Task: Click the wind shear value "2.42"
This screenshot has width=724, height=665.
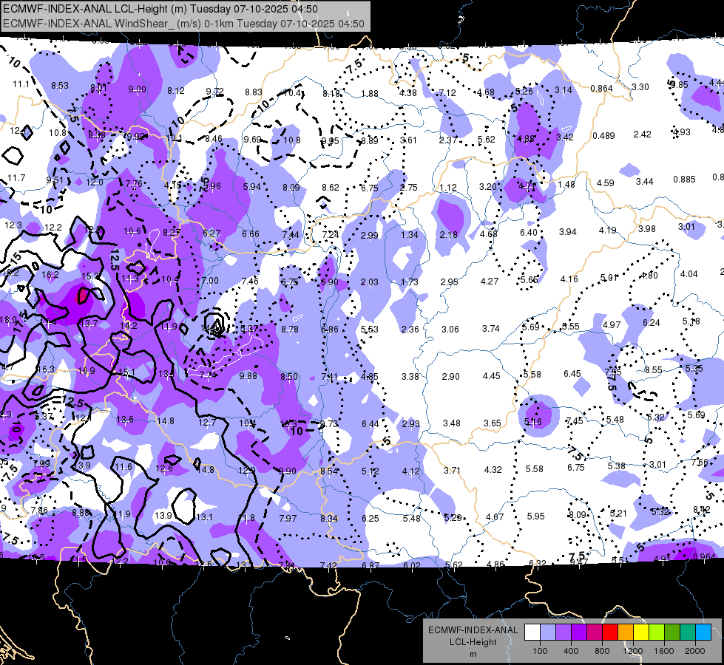Action: (x=642, y=134)
